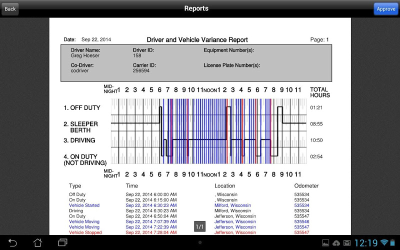Image resolution: width=400 pixels, height=250 pixels.
Task: Open the recent apps icon
Action: 63,242
